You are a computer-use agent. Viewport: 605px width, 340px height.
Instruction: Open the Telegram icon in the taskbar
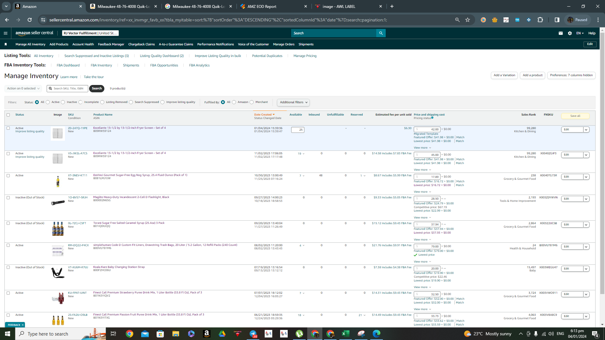click(253, 334)
